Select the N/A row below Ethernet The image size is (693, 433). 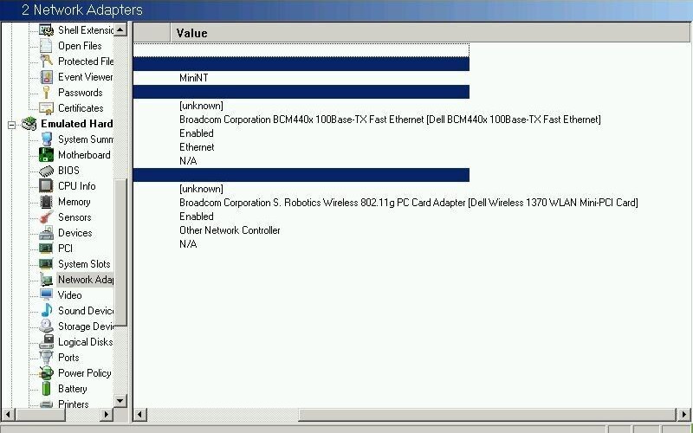188,161
